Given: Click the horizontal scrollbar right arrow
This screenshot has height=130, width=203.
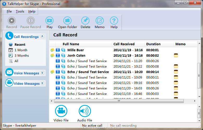Looking at the screenshot, I should tap(195, 101).
